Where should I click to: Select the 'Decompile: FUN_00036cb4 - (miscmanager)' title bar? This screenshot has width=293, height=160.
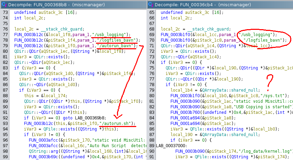point(220,5)
